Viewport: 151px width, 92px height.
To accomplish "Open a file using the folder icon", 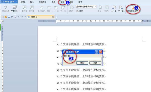I will tap(6, 17).
